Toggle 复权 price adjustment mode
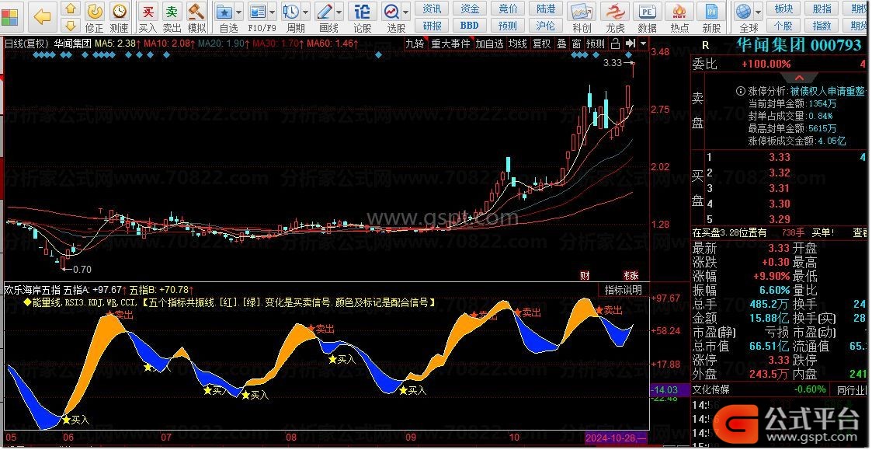Viewport: 872px width, 450px height. point(542,44)
